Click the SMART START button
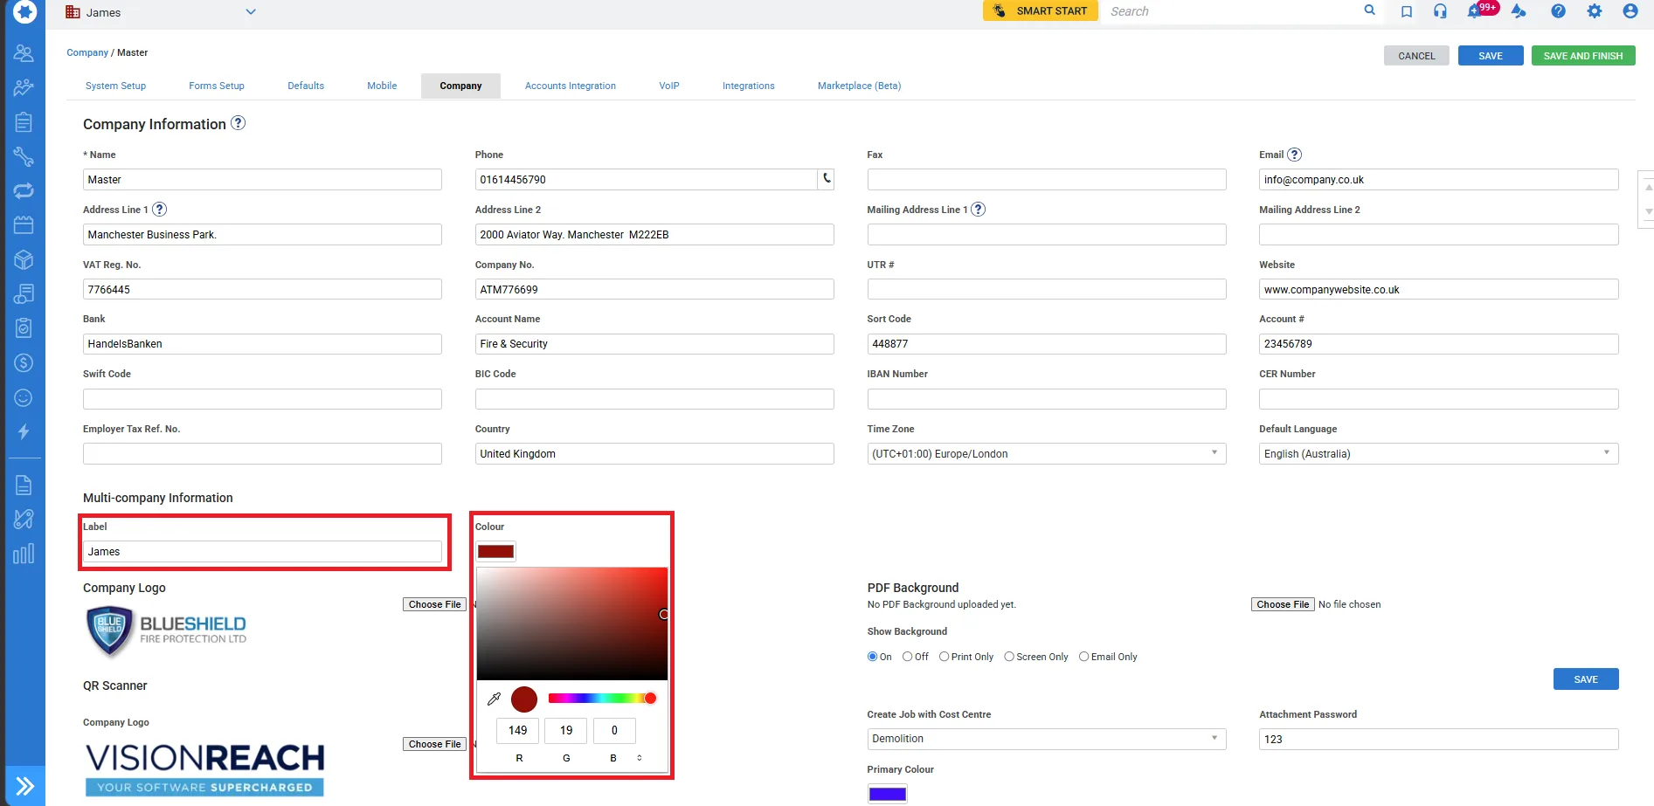This screenshot has height=806, width=1654. tap(1041, 10)
